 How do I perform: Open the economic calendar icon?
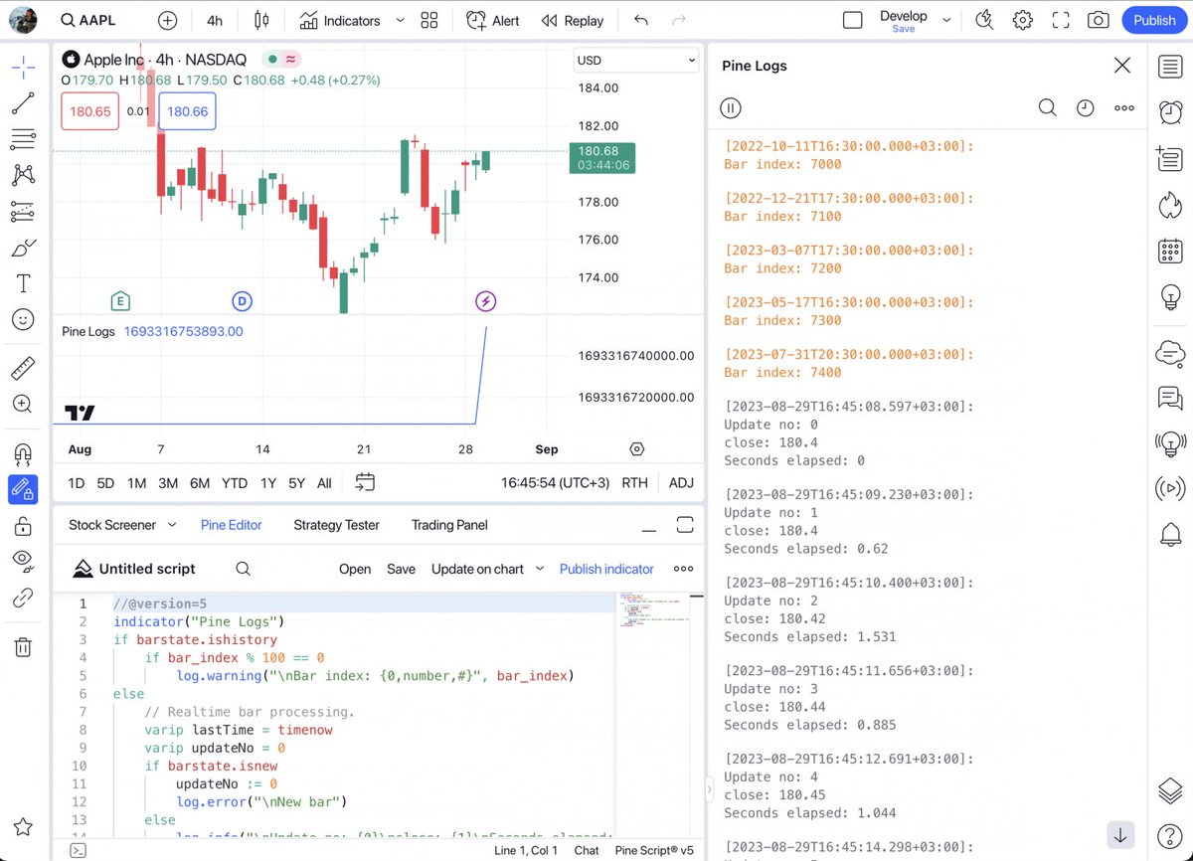(x=1170, y=251)
